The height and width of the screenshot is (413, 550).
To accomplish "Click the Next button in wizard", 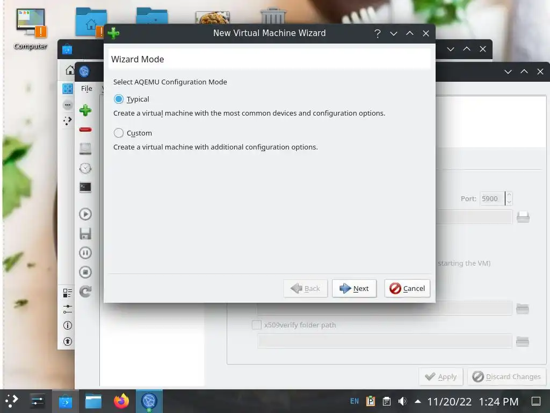I will pyautogui.click(x=354, y=288).
